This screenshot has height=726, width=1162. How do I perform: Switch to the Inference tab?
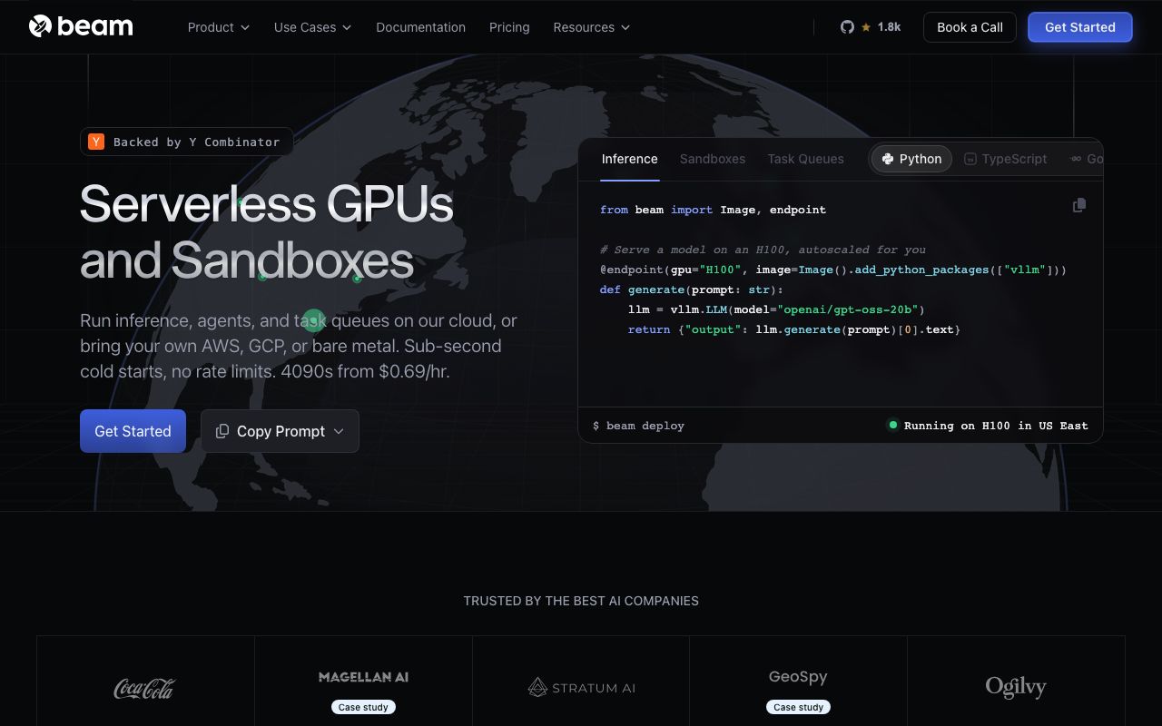[629, 159]
